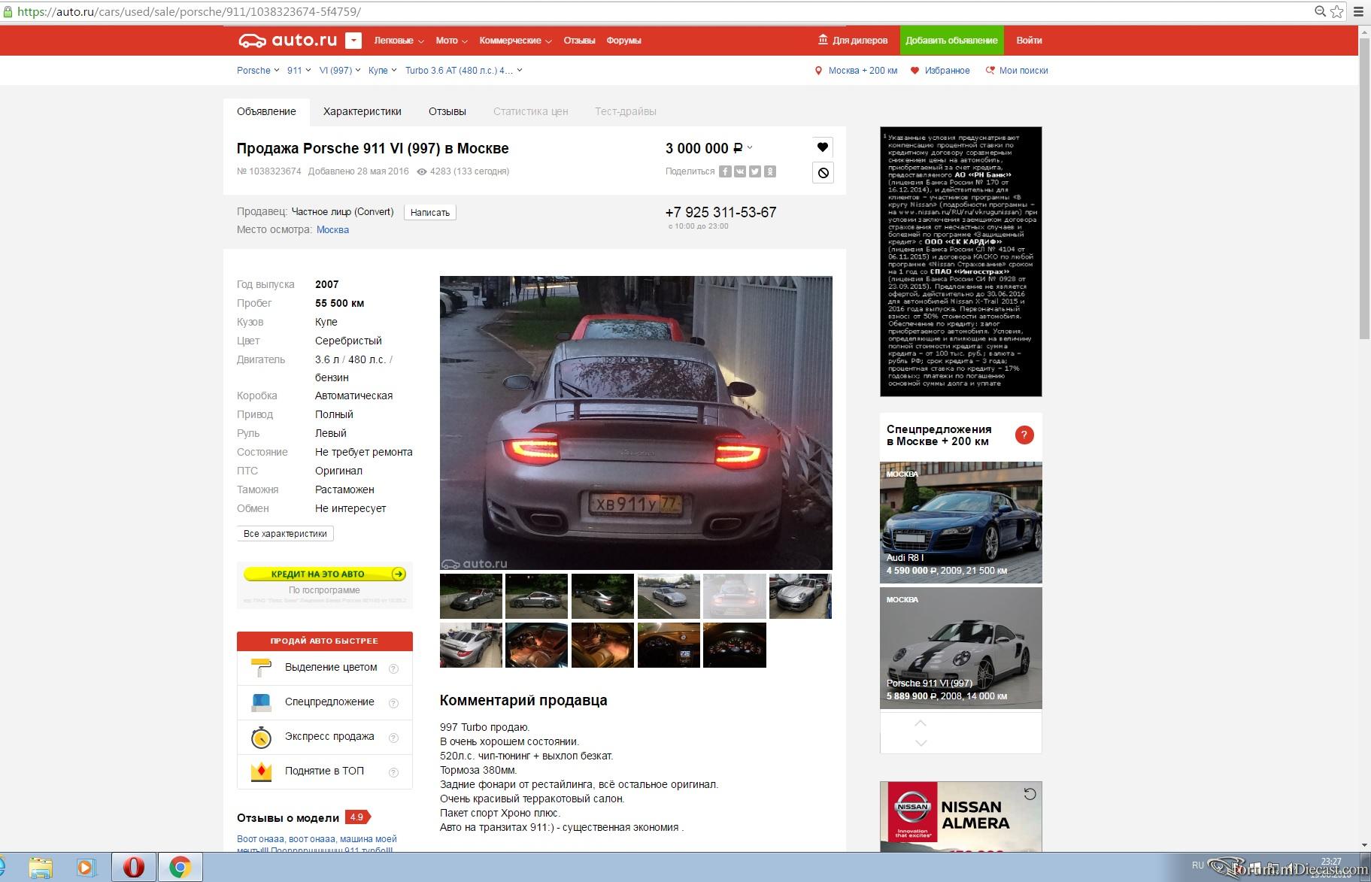Change region Москва + 200 км

tap(856, 71)
